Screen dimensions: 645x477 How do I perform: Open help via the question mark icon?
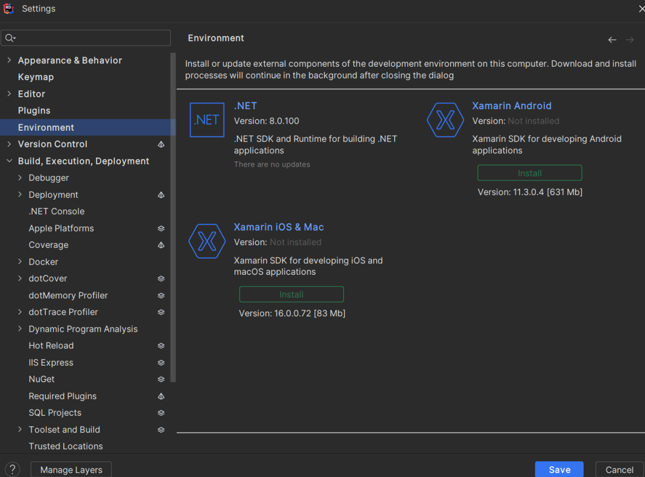point(13,469)
